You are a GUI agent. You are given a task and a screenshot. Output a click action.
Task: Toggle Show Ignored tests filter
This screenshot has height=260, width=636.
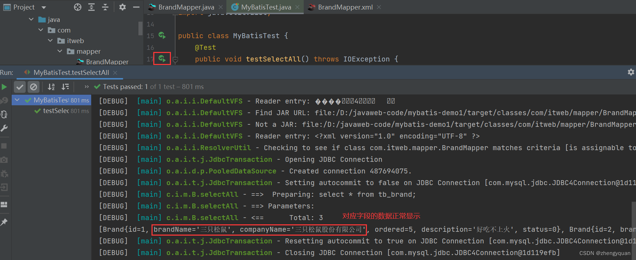(x=33, y=87)
